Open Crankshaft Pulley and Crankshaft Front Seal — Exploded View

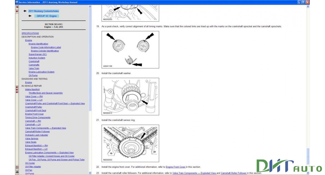55,103
